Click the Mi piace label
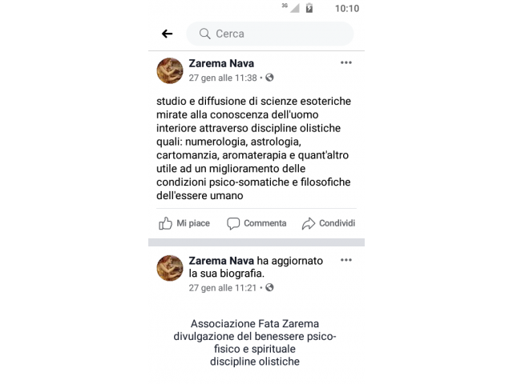Viewport: 513px width, 384px height. click(x=193, y=223)
